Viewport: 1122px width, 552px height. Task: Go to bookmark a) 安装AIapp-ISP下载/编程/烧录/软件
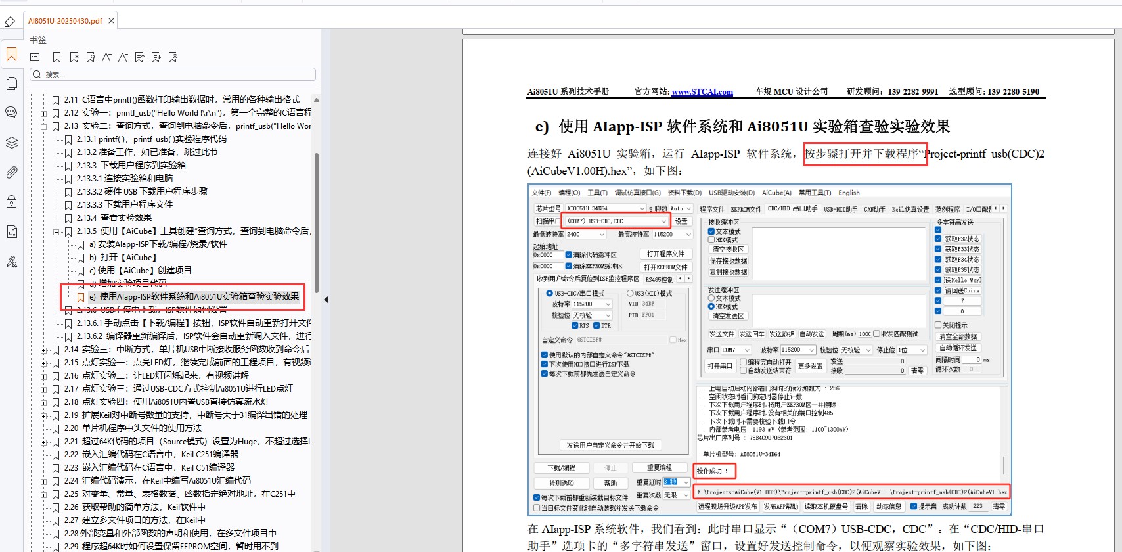click(158, 244)
